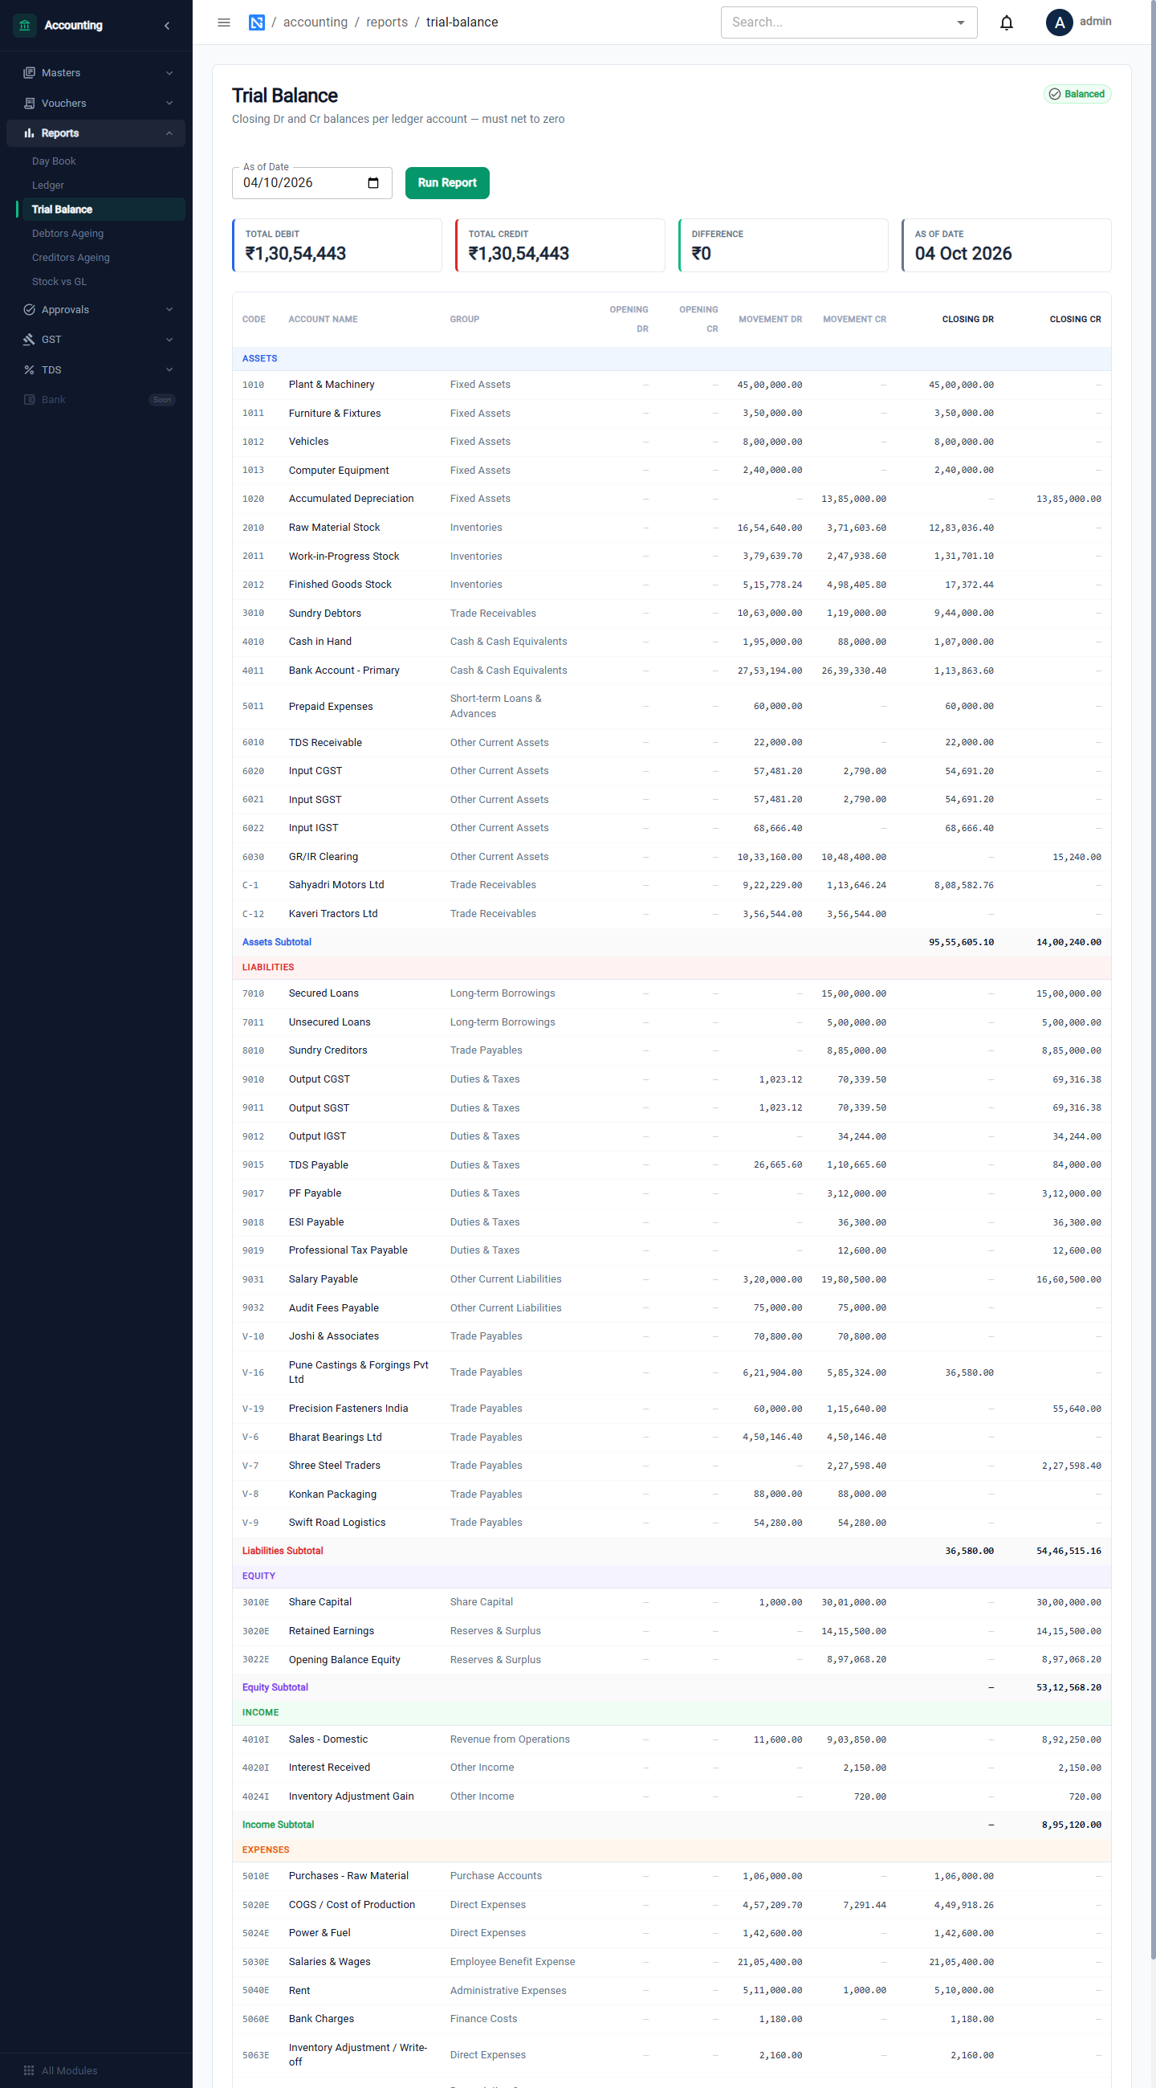Open the Day Book report
Screen dimensions: 1156x2088
(x=54, y=161)
